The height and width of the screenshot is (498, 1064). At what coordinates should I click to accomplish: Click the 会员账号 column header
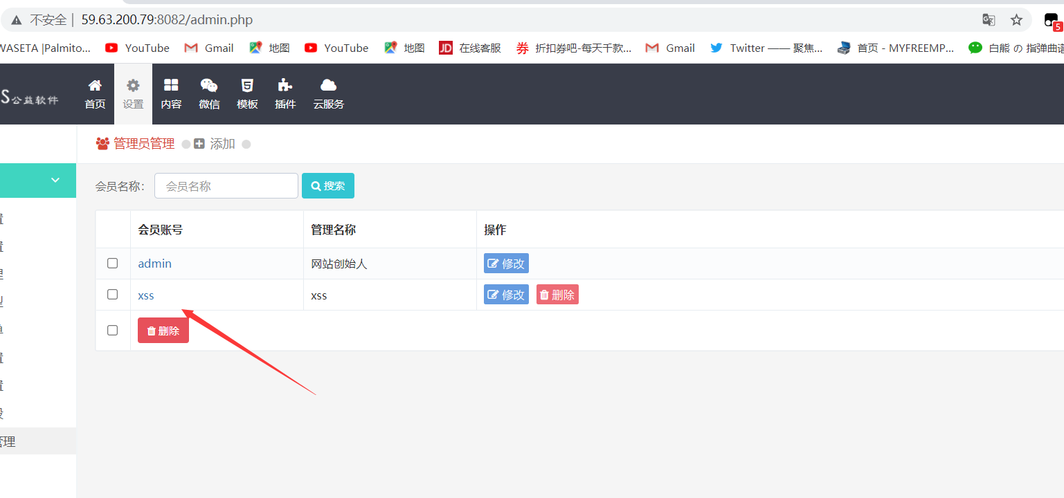click(x=161, y=230)
